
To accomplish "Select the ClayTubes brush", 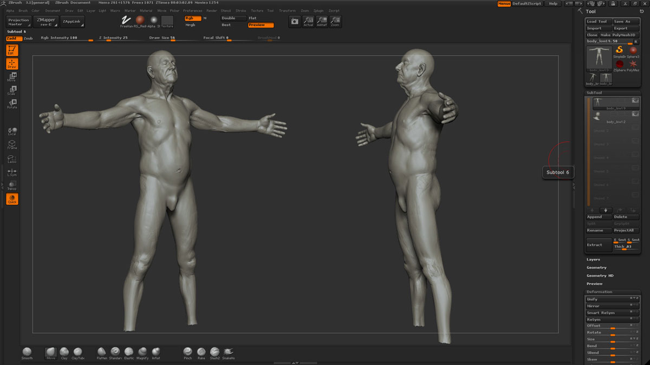I will point(78,352).
